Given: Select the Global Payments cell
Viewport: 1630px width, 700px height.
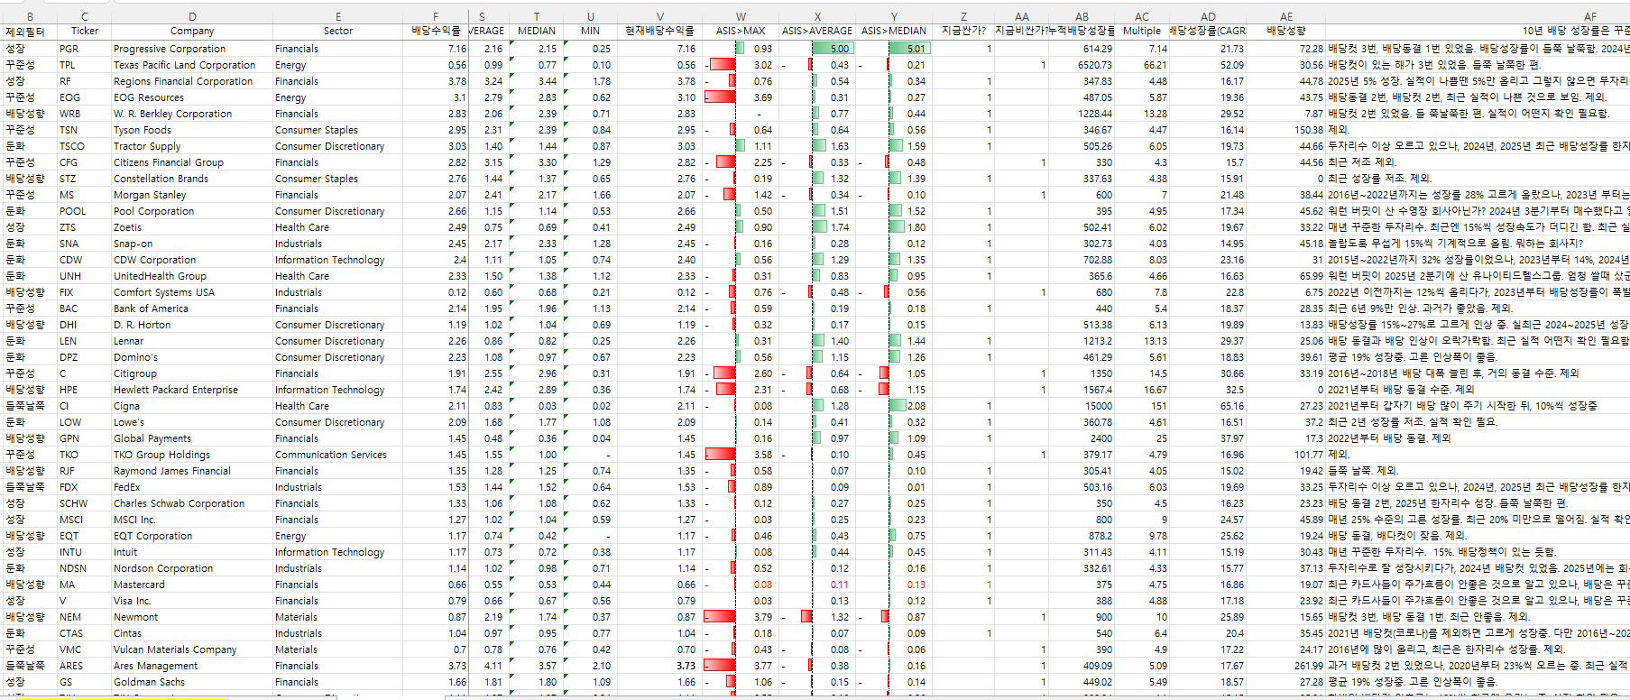Looking at the screenshot, I should tap(192, 438).
